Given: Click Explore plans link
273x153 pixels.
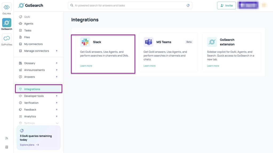Looking at the screenshot, I should (27, 145).
